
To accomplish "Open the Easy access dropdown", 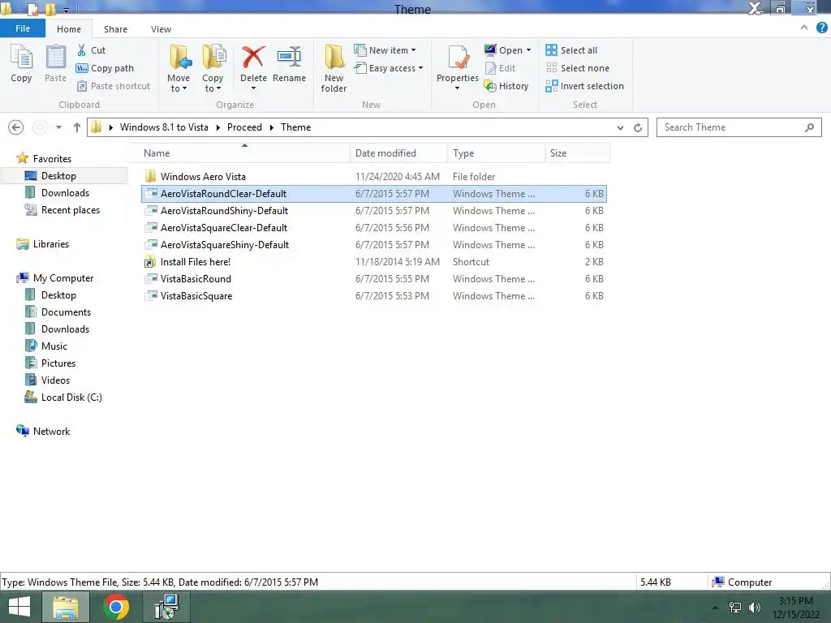I will (x=389, y=68).
